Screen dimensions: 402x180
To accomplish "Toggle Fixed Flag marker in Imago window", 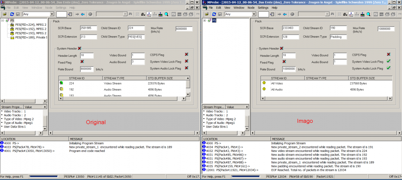I will (284, 61).
